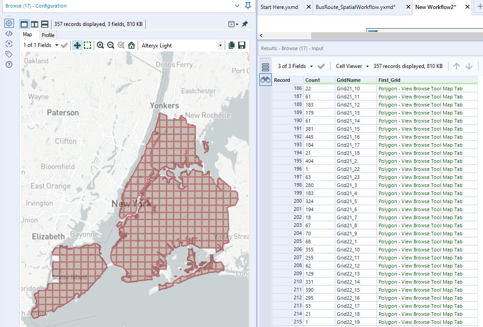Click the Record column header
The height and width of the screenshot is (327, 483).
pos(288,80)
